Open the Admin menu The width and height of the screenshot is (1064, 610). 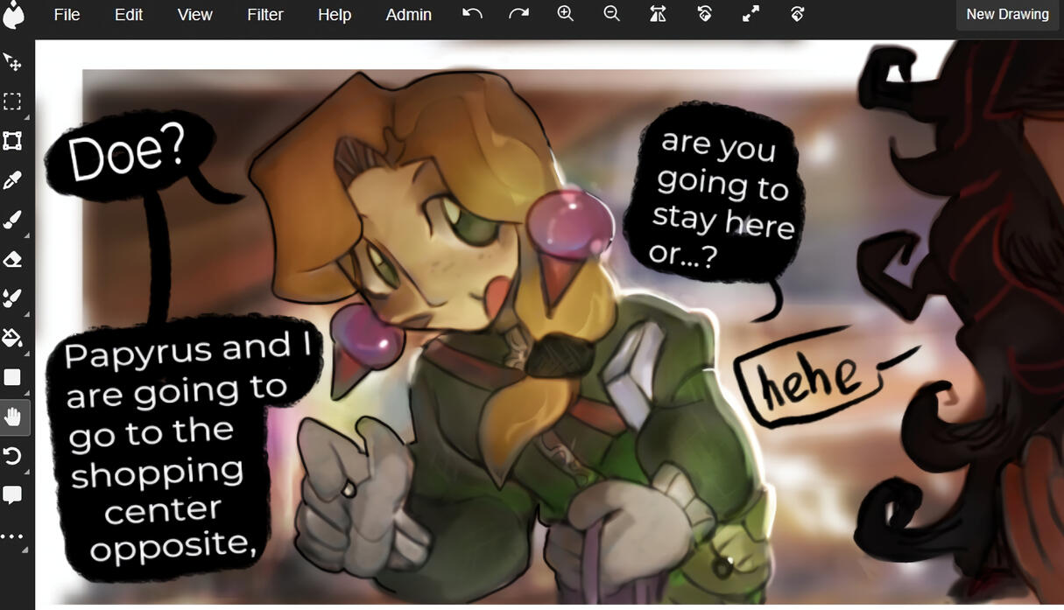pos(408,15)
